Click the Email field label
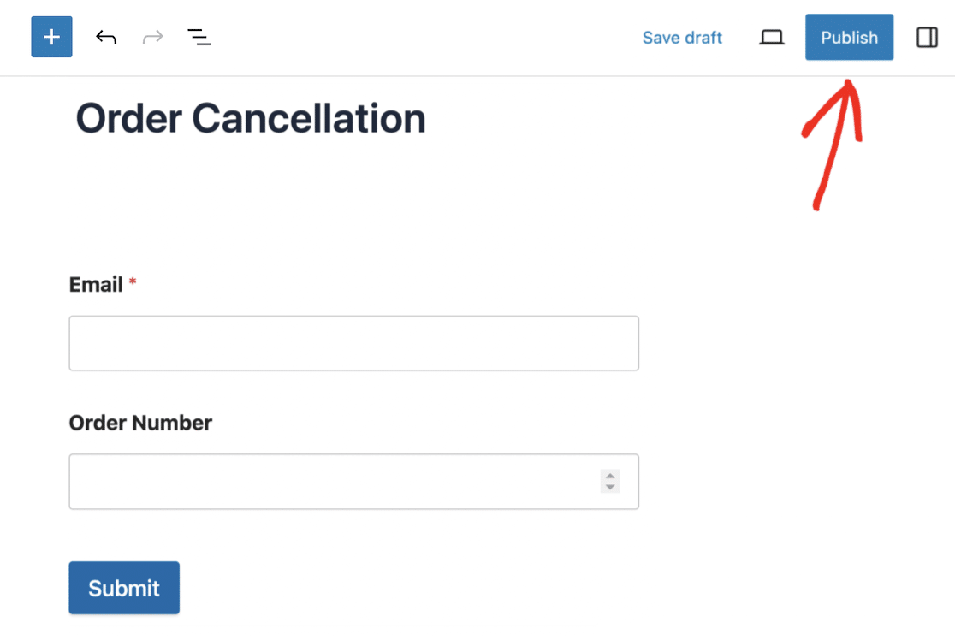 pos(96,285)
